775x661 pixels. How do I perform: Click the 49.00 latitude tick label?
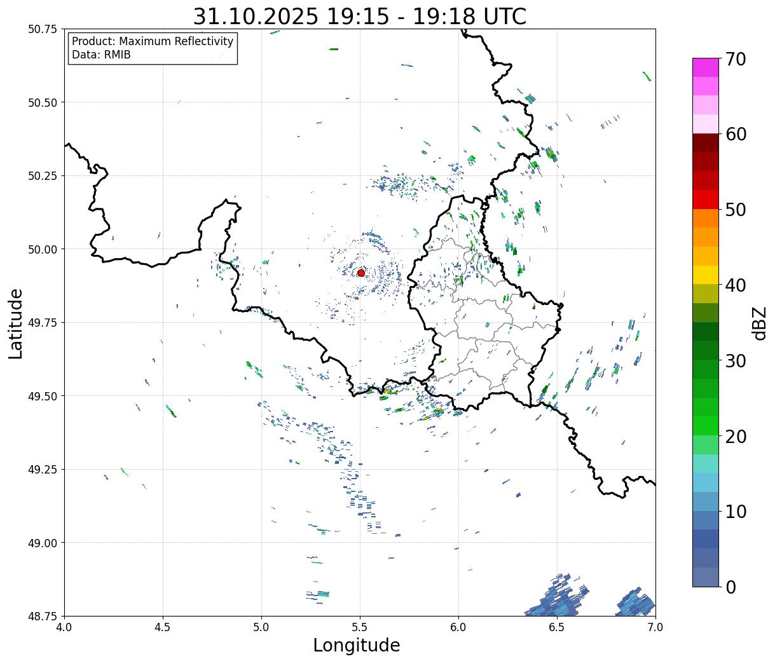coord(42,543)
